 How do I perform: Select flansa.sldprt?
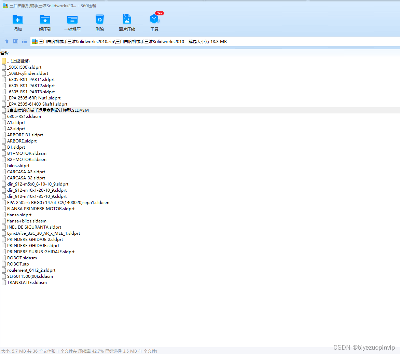coord(19,215)
